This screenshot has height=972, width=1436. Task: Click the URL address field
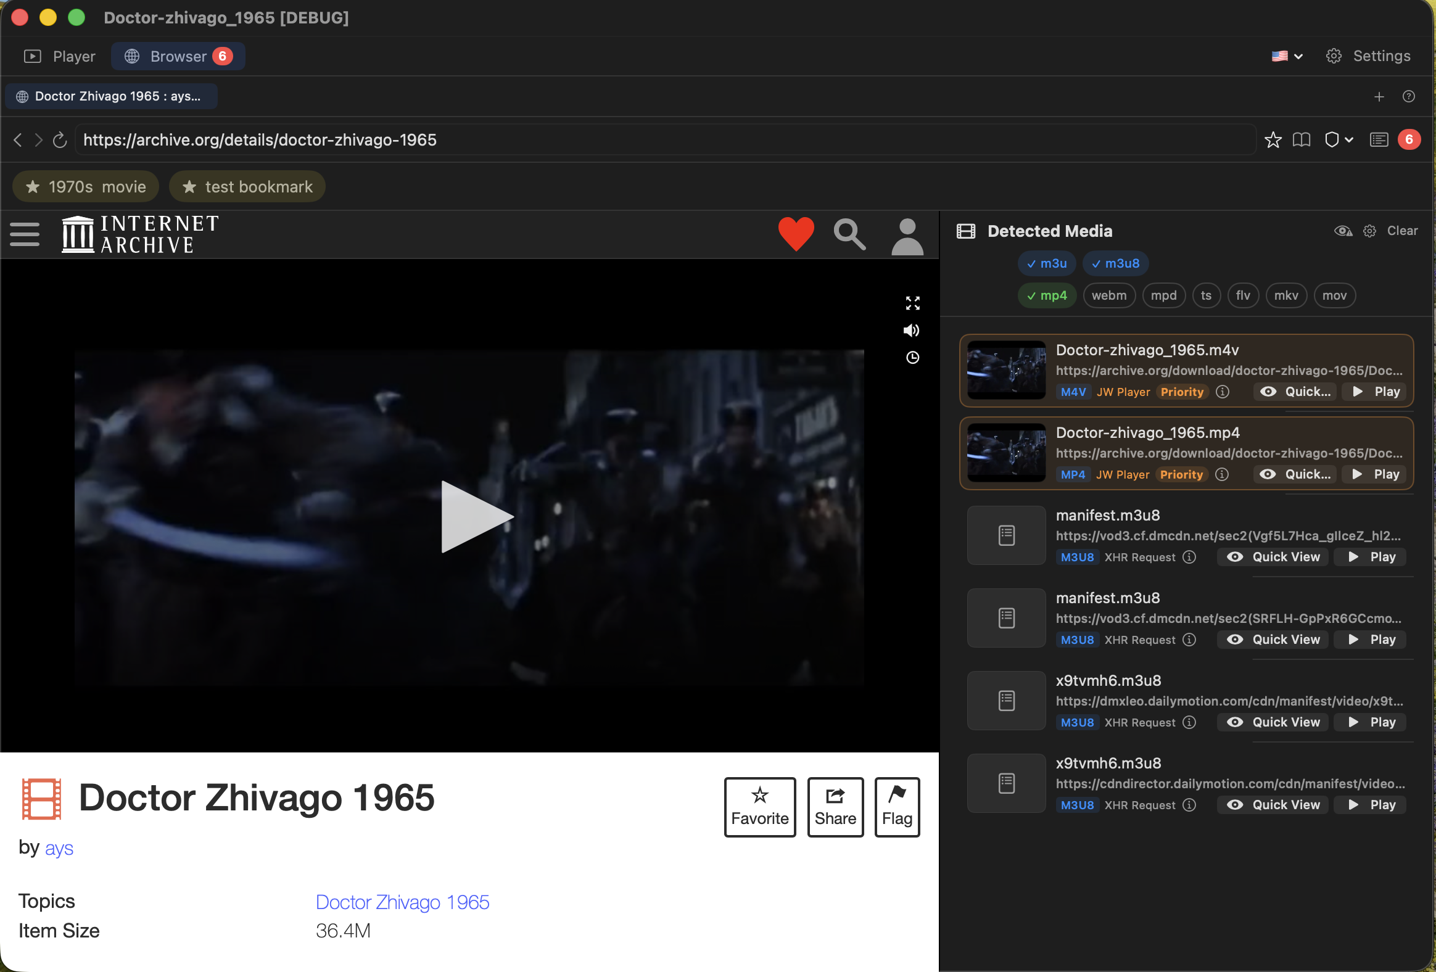tap(665, 140)
